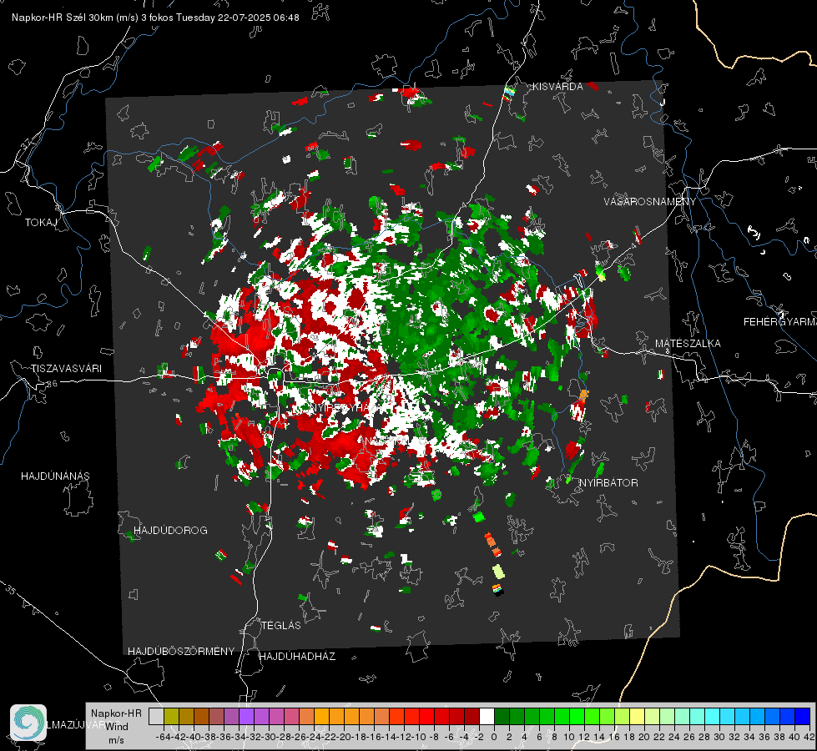The image size is (817, 751).
Task: Click the olive swatch above -64 in legend
Action: click(x=171, y=716)
